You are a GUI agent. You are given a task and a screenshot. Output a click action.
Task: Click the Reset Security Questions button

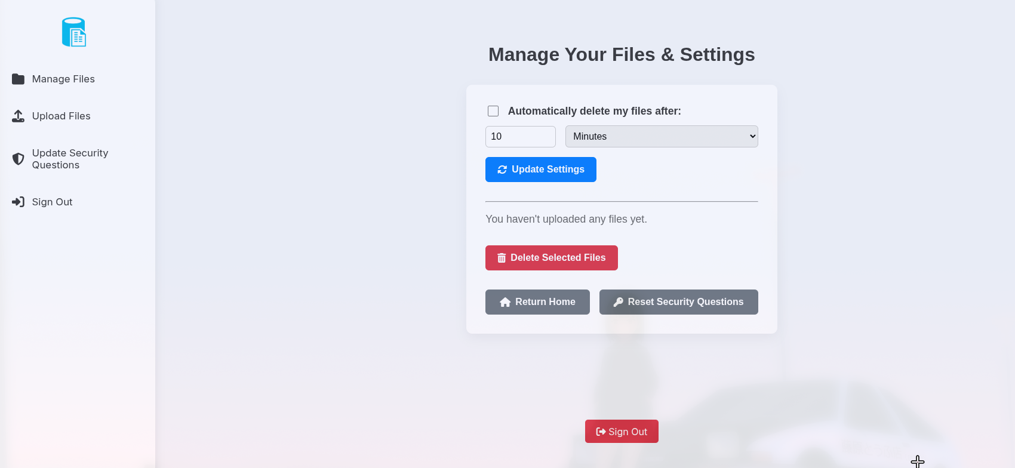(678, 302)
